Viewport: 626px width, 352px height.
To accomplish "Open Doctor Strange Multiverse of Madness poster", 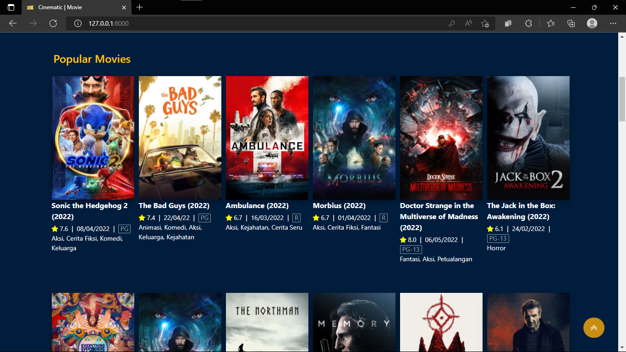I will click(441, 138).
